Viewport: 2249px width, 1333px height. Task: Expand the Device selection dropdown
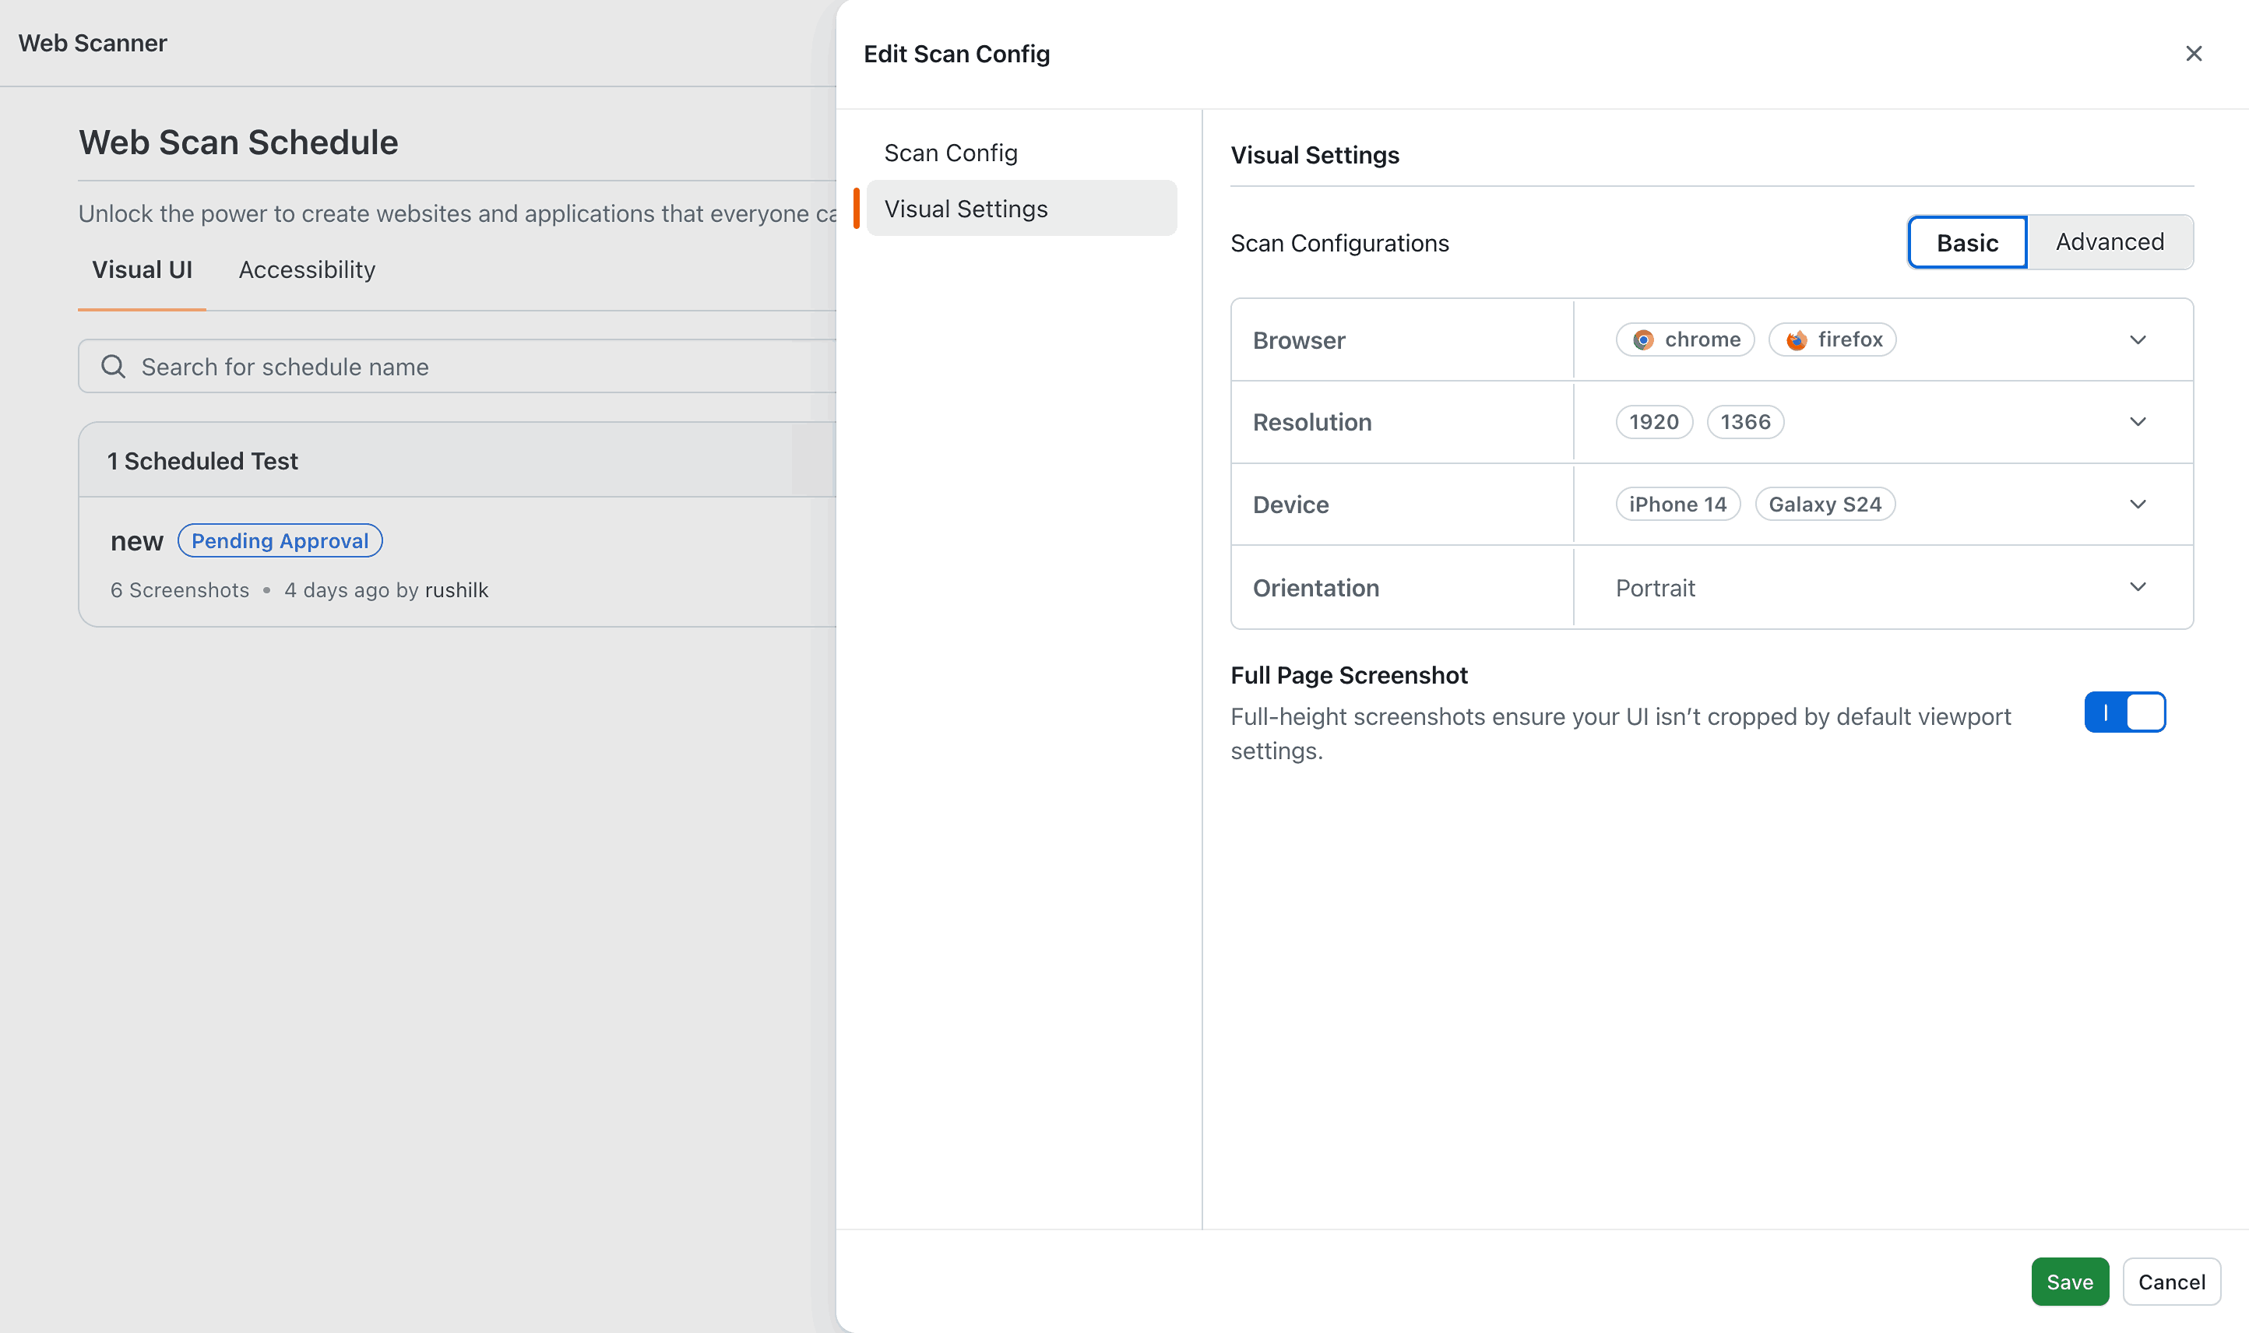click(x=2138, y=504)
